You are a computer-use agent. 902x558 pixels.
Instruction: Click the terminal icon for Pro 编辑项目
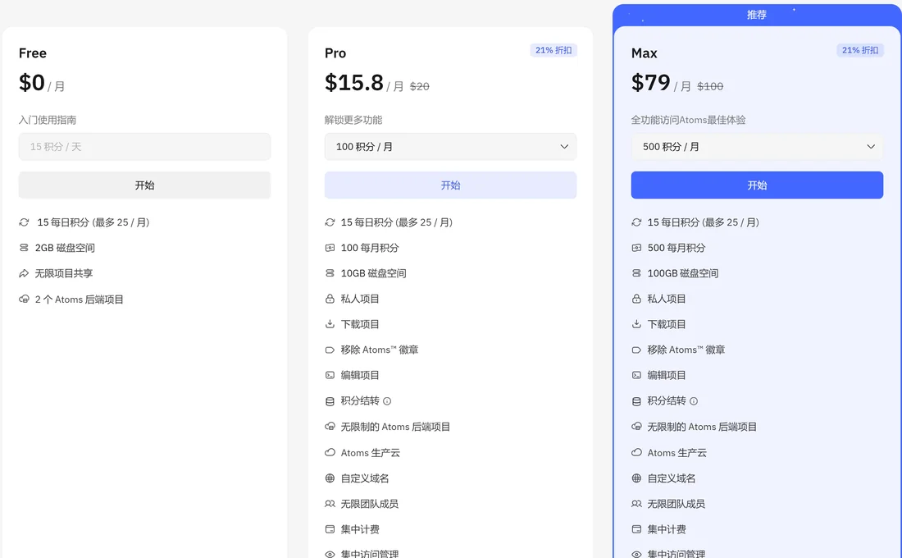pos(330,375)
